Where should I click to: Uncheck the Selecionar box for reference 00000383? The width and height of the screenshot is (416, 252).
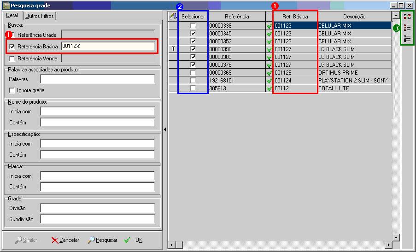coord(193,57)
